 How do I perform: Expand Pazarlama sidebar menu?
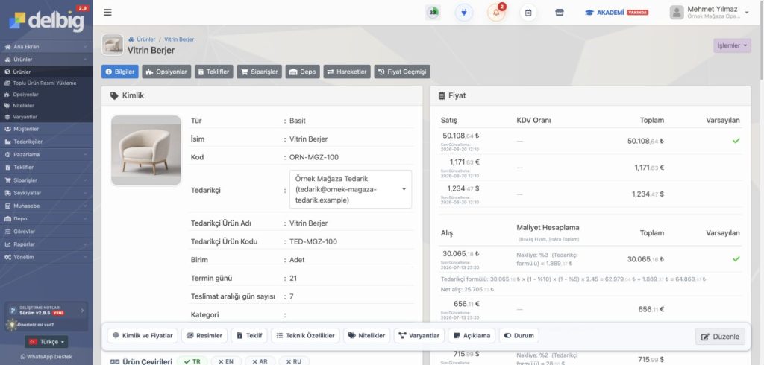tap(46, 154)
